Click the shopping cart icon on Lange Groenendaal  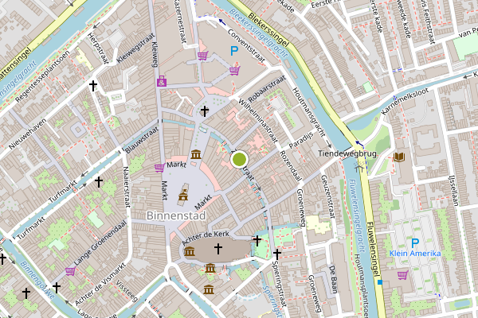coord(70,271)
